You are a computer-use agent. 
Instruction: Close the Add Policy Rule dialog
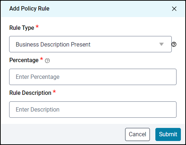(174, 9)
